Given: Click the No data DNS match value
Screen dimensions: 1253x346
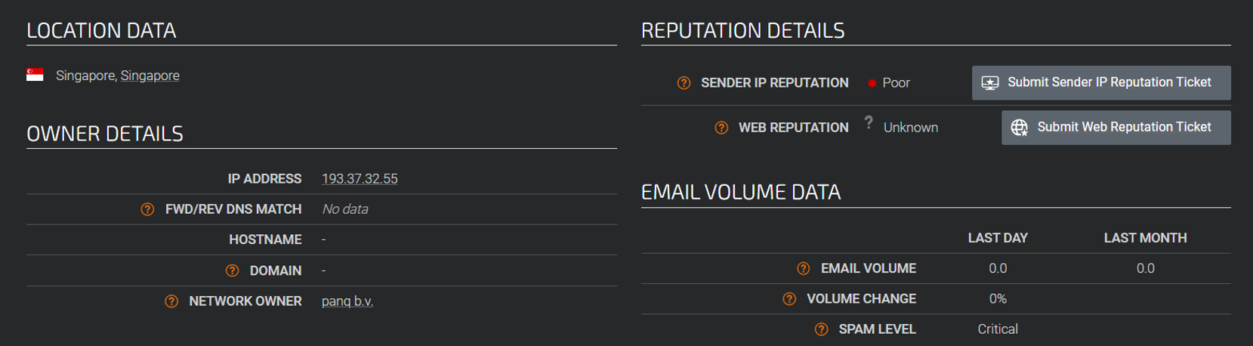Looking at the screenshot, I should coord(345,209).
